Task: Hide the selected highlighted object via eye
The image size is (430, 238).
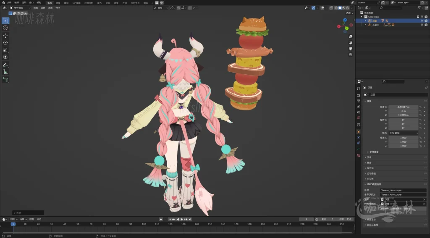Action: coord(422,21)
